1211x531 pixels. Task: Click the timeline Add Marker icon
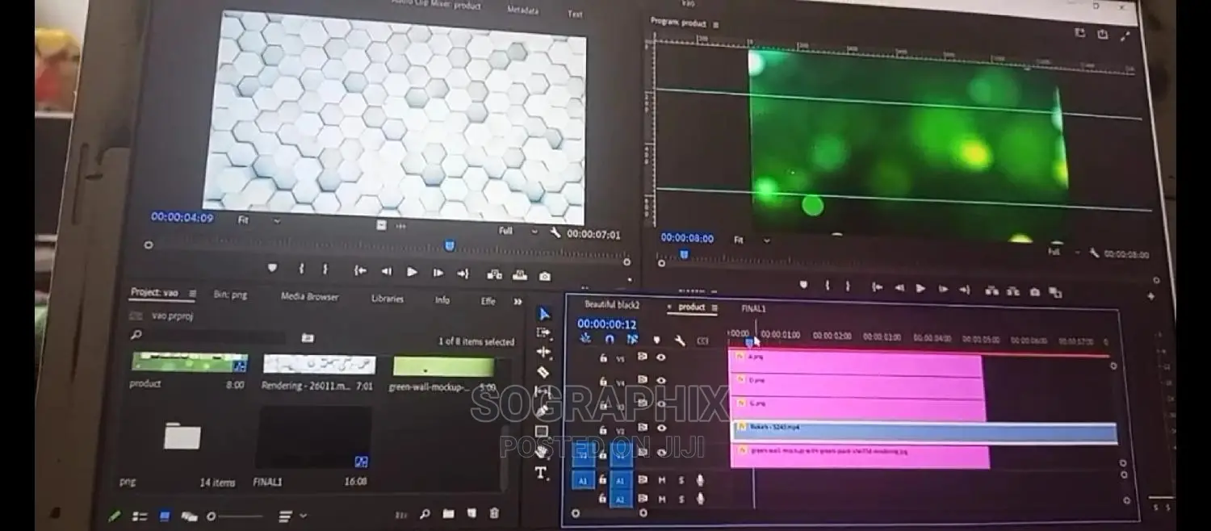click(656, 340)
